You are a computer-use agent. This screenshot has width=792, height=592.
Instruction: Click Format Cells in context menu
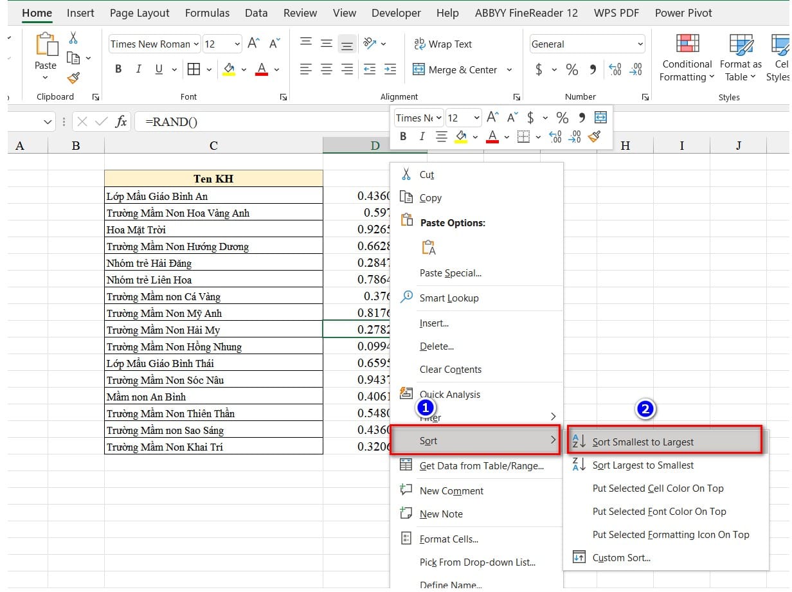[449, 539]
